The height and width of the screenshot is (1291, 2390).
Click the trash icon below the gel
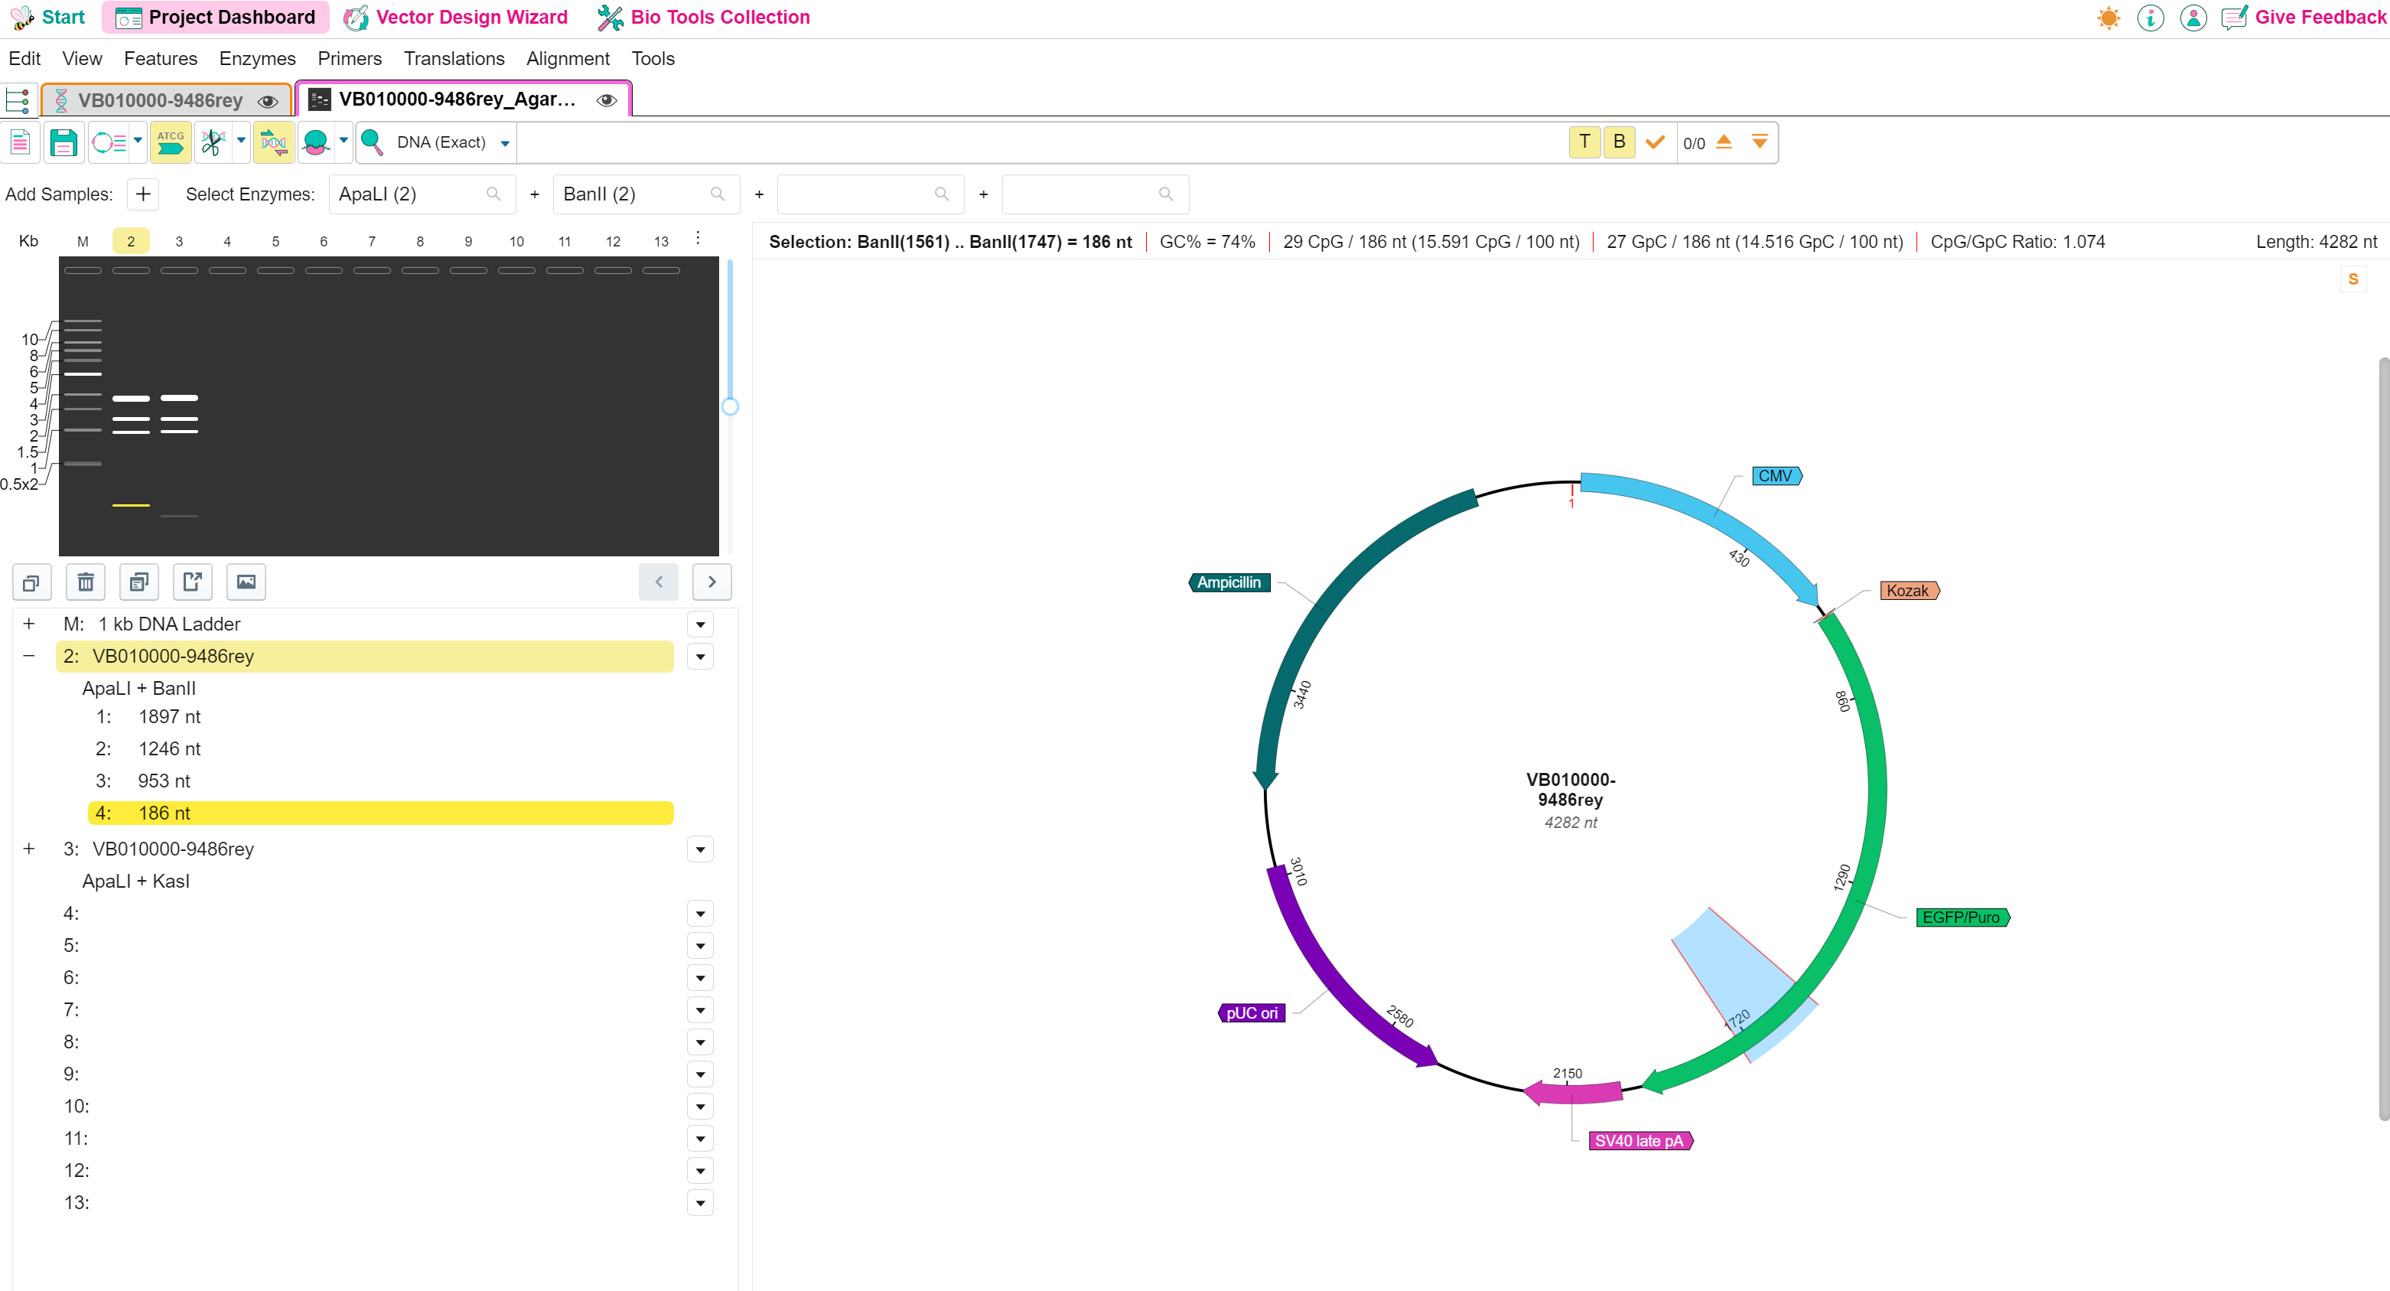[x=86, y=582]
